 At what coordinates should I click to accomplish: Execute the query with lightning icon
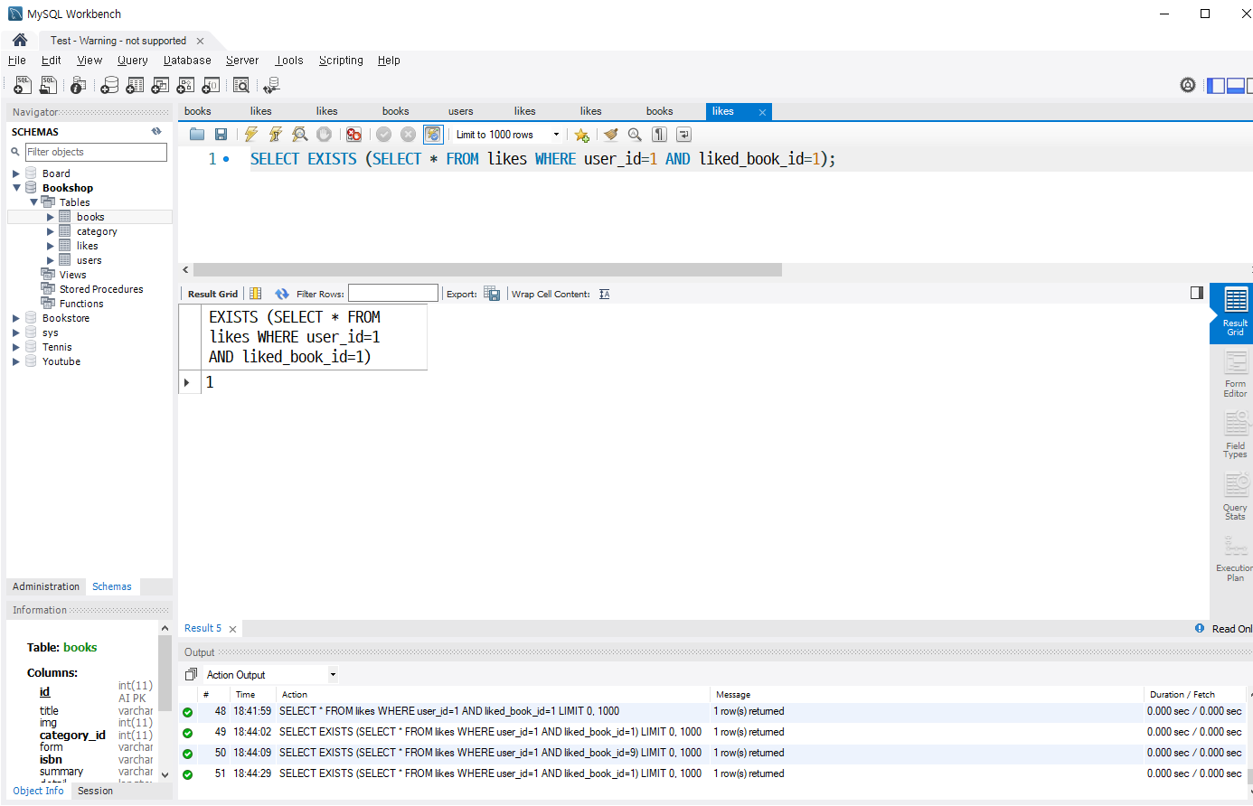click(251, 135)
